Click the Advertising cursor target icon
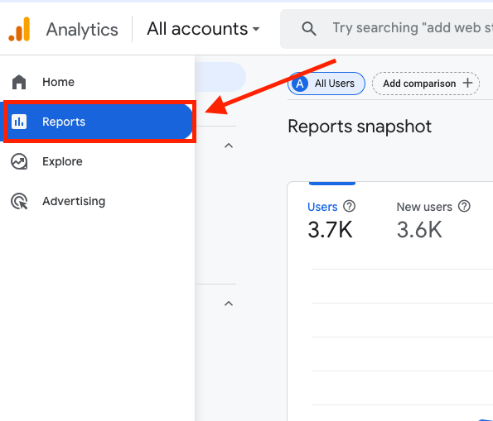493x421 pixels. tap(19, 201)
